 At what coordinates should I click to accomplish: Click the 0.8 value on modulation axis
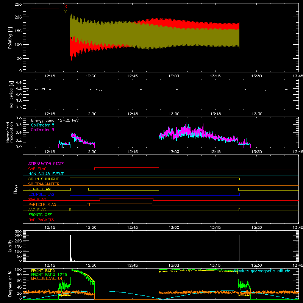tap(19, 118)
